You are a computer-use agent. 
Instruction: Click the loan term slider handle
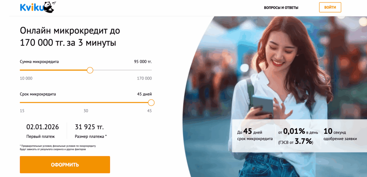click(x=151, y=102)
